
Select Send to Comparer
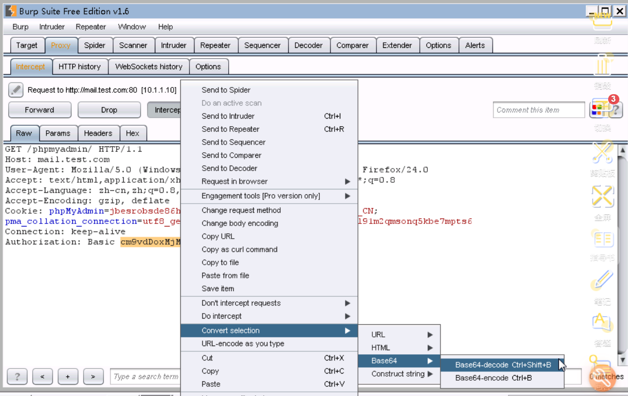click(269, 155)
